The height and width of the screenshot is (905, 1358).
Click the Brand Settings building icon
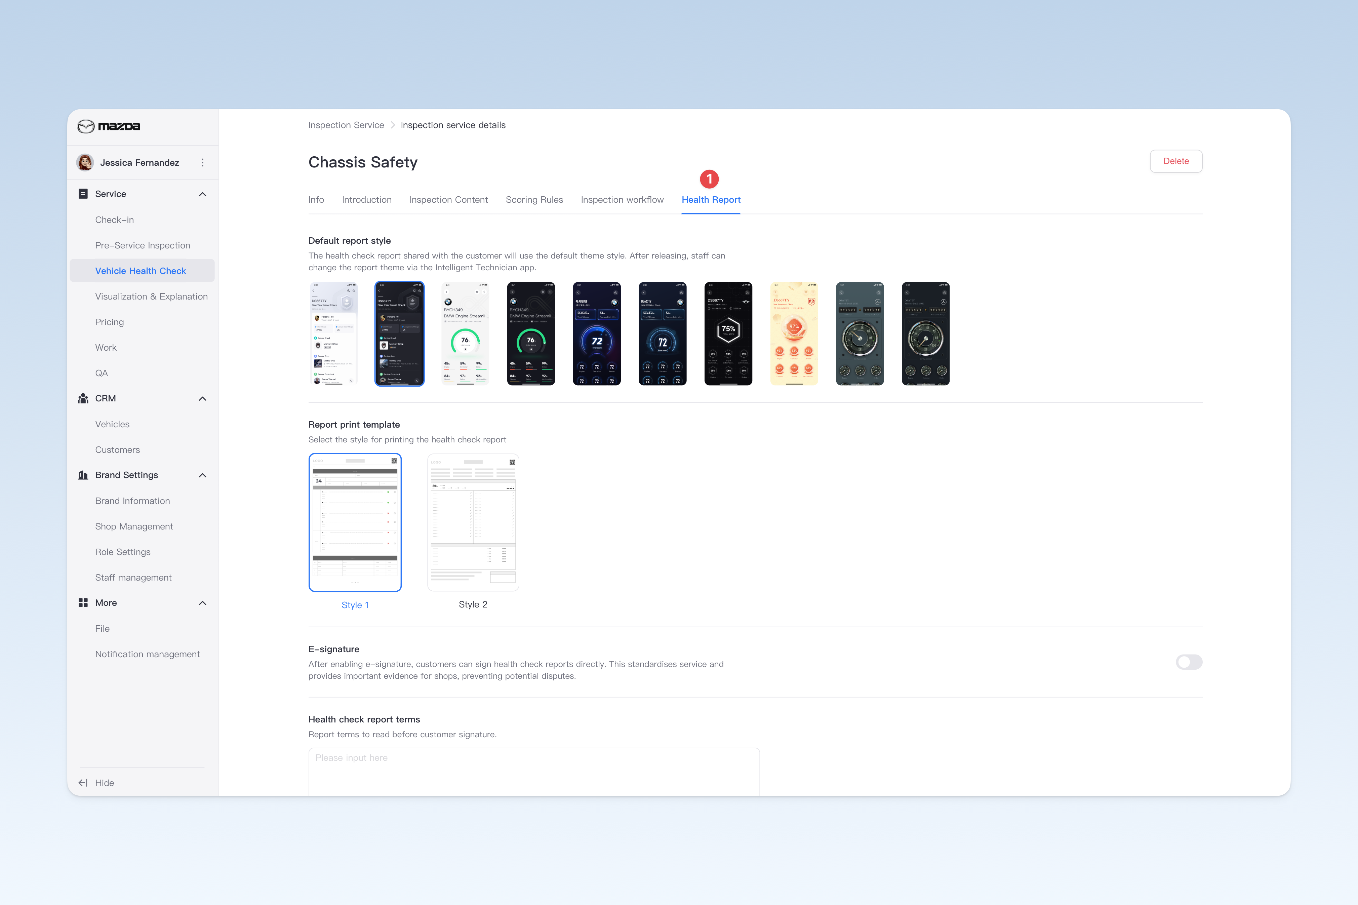click(83, 475)
